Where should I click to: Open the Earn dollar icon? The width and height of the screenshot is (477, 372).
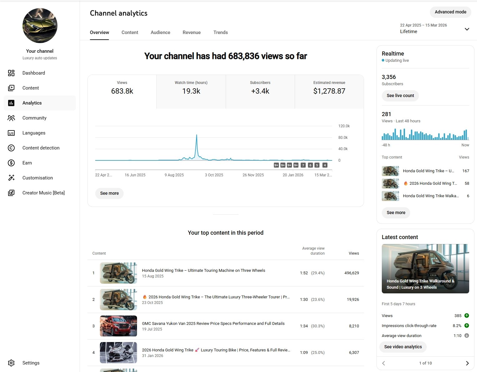[11, 163]
